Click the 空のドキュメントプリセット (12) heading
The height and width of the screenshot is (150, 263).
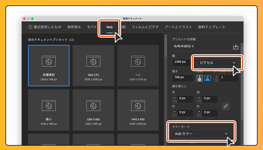(51, 40)
